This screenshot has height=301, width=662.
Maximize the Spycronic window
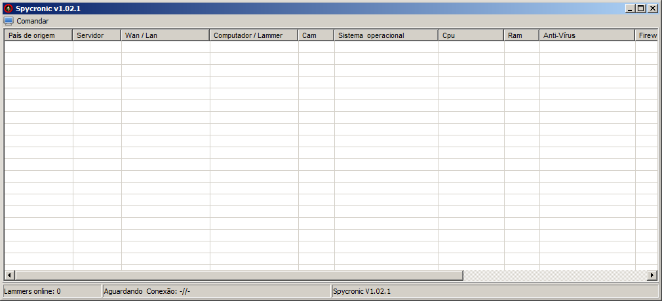pos(640,9)
